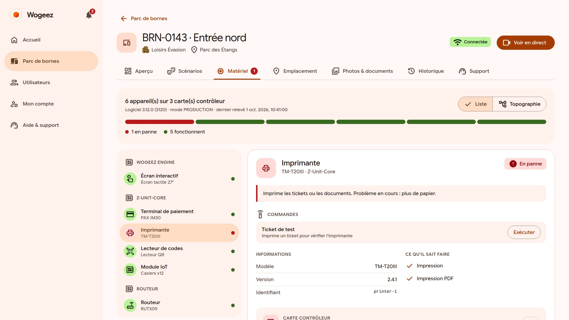Viewport: 569px width, 320px height.
Task: Switch to the Matériel tab
Action: [237, 71]
